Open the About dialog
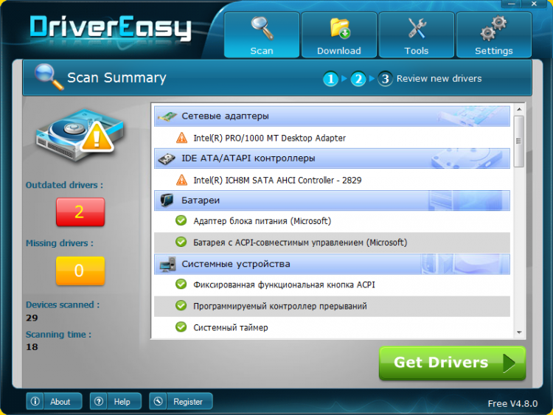 (x=54, y=401)
